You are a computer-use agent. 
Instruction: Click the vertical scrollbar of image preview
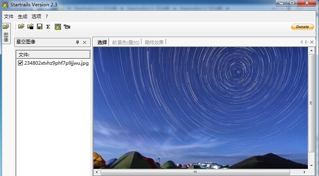(x=311, y=103)
